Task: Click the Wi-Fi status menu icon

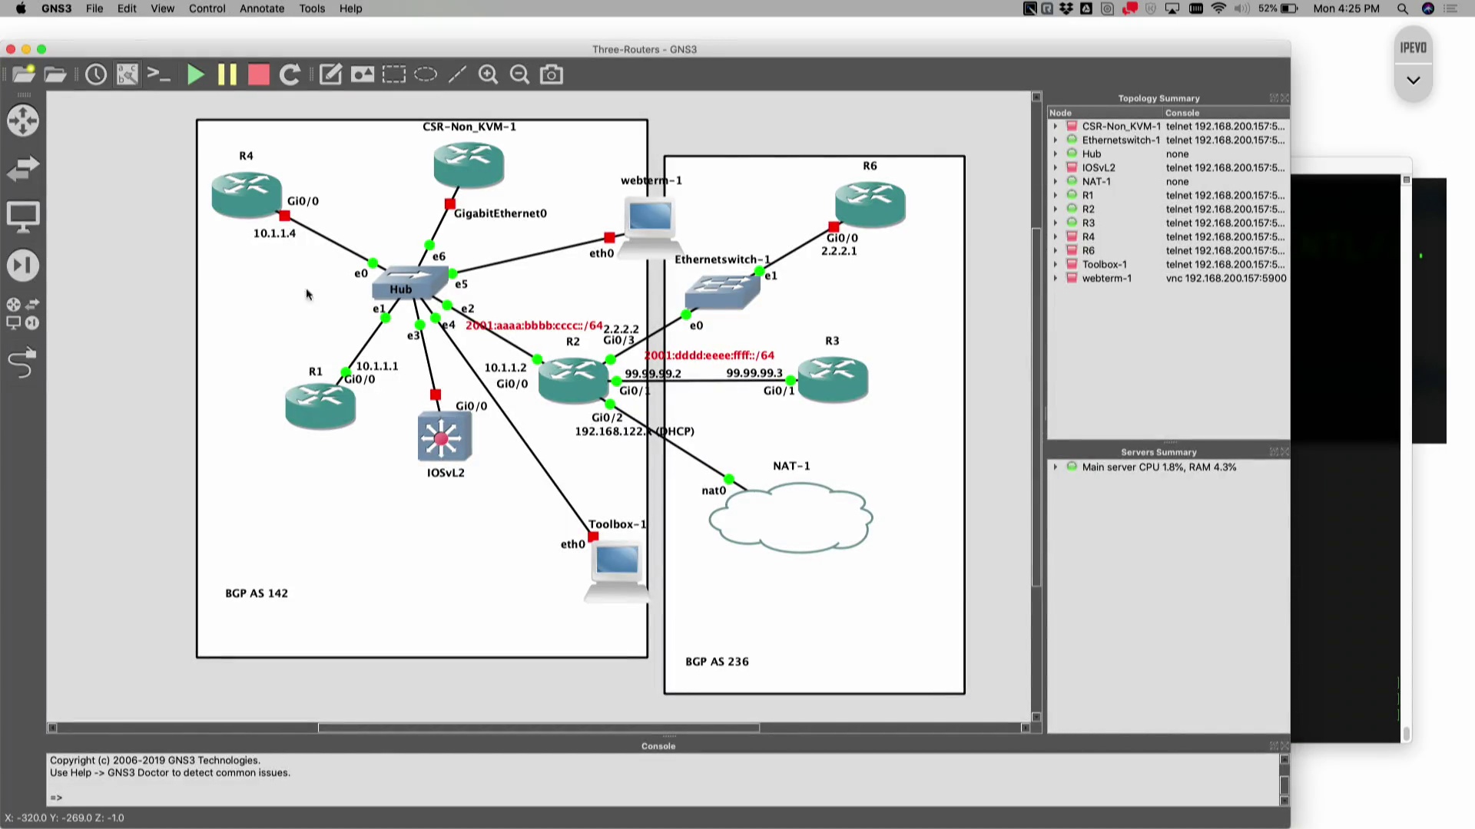Action: point(1218,8)
